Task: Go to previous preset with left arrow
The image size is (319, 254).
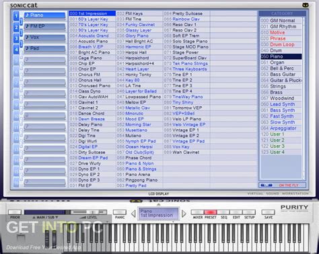Action: click(x=133, y=214)
